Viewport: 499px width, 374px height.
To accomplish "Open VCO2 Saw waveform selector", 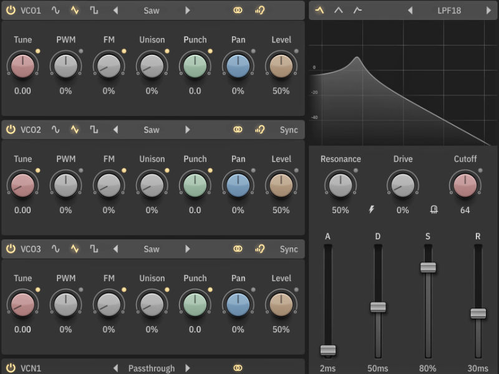I will click(152, 130).
